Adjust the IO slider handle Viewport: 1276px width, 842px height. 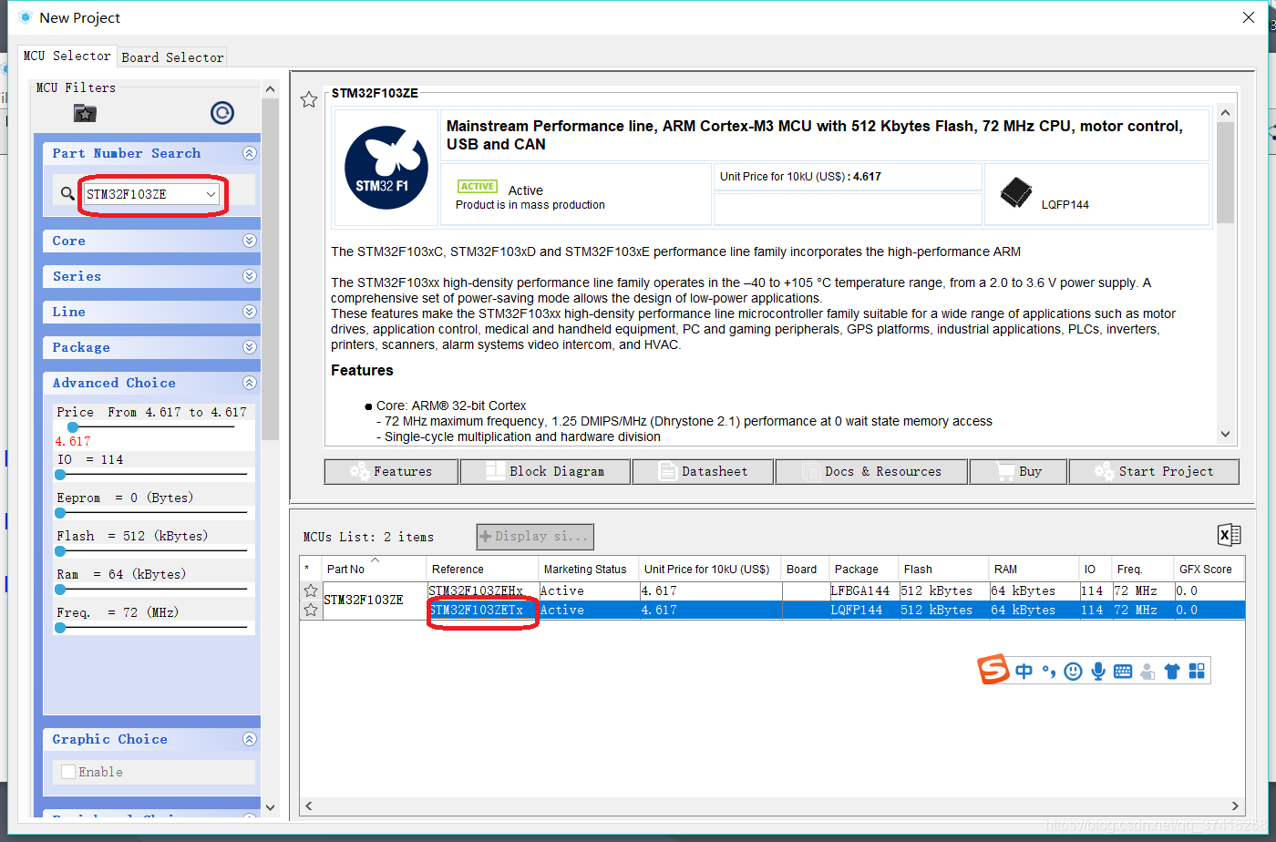point(60,474)
